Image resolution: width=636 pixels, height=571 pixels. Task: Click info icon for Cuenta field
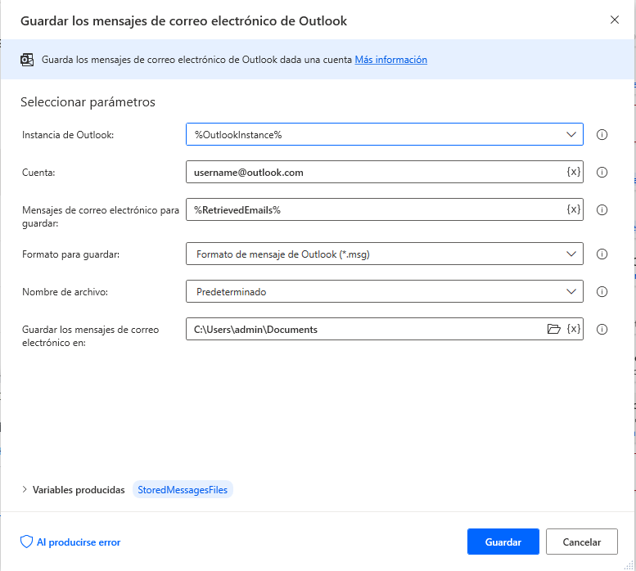tap(602, 173)
